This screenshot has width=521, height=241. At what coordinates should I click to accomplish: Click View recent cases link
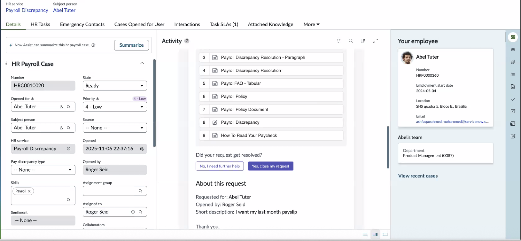tap(418, 176)
